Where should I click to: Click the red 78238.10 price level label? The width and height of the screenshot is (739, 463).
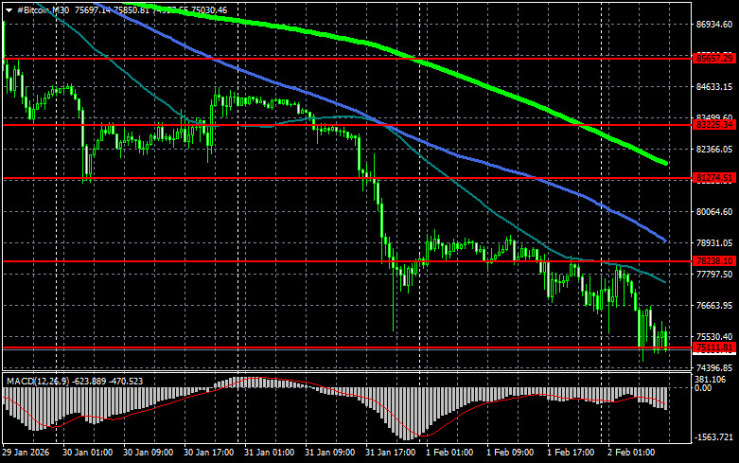714,260
